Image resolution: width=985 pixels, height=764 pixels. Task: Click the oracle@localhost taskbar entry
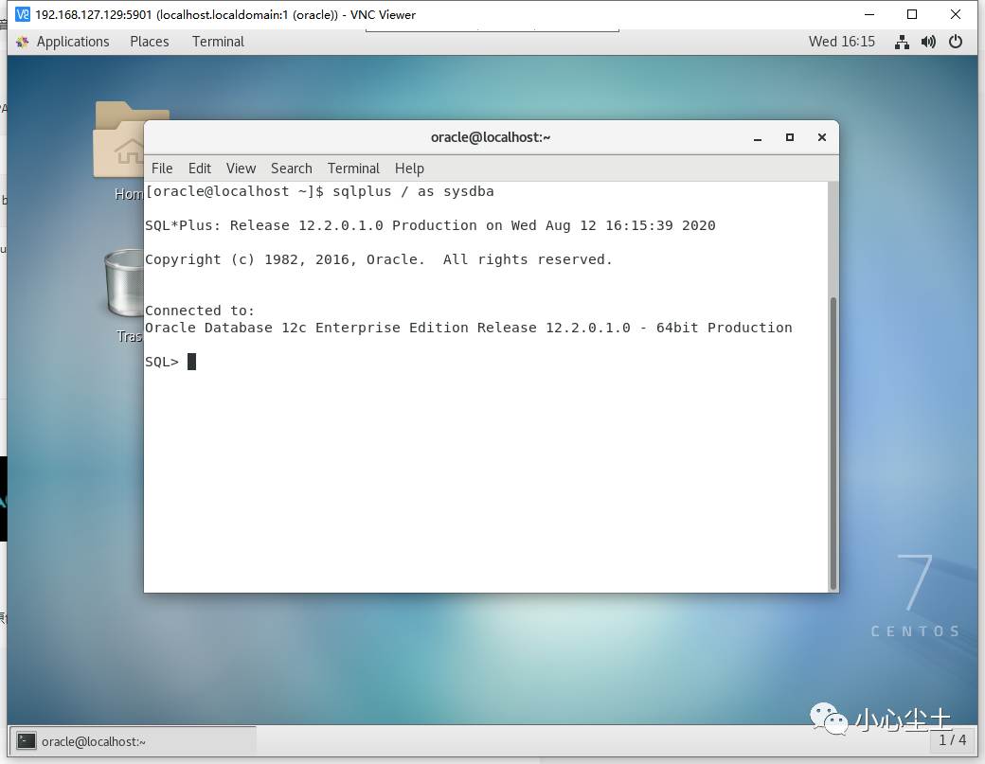pyautogui.click(x=134, y=741)
